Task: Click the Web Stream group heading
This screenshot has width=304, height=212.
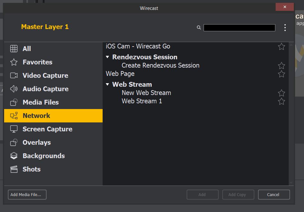Action: [x=132, y=84]
